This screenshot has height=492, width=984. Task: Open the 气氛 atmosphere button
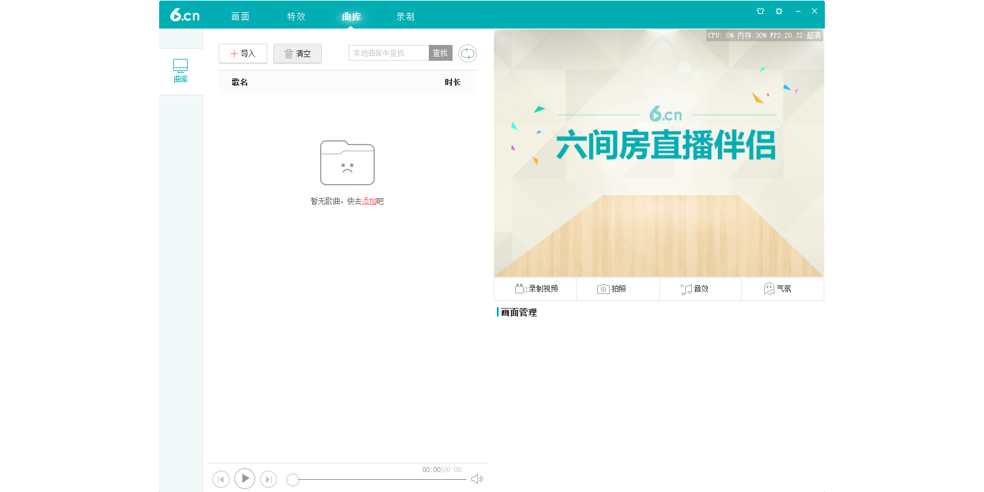pyautogui.click(x=782, y=289)
